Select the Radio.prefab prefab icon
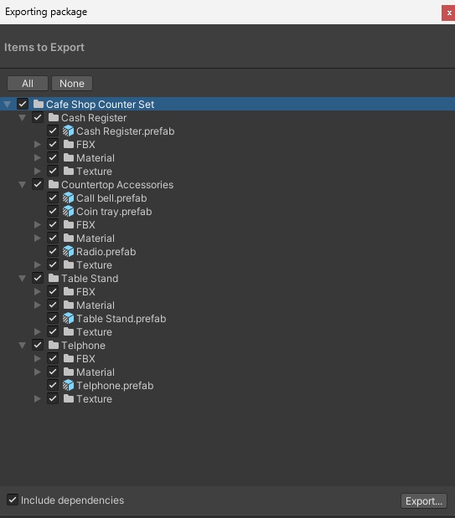Image resolution: width=455 pixels, height=518 pixels. point(68,251)
